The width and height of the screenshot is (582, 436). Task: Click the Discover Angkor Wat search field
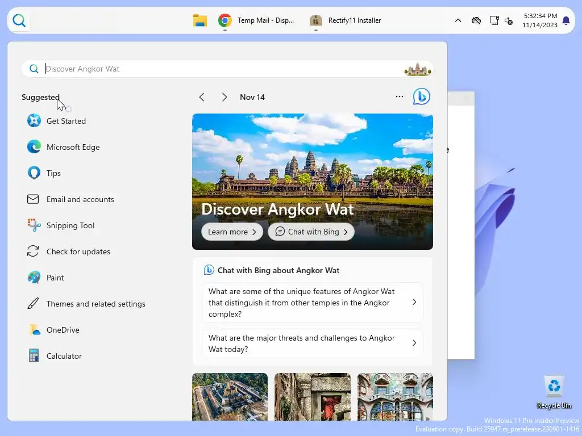tap(227, 69)
